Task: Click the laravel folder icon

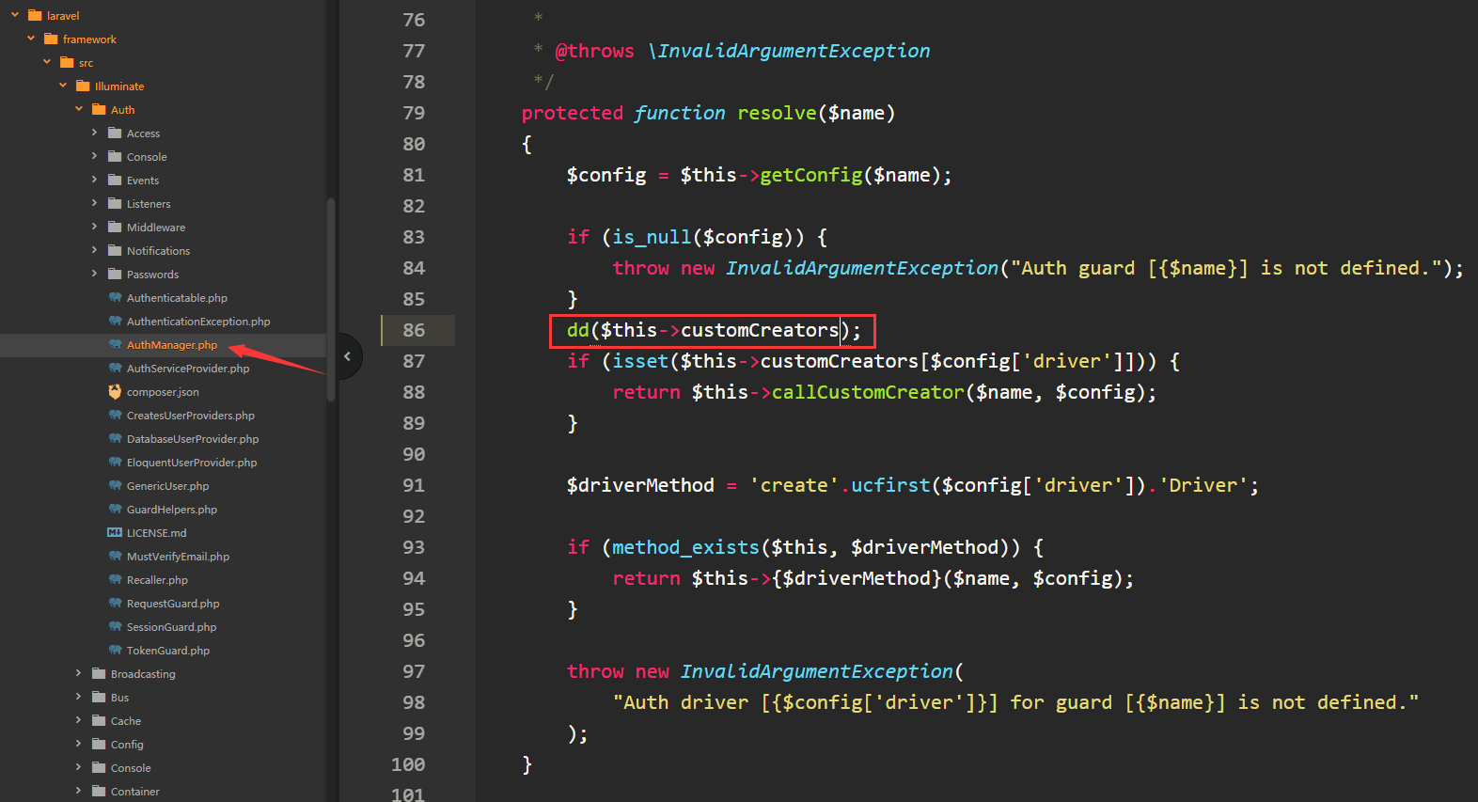Action: [x=35, y=15]
